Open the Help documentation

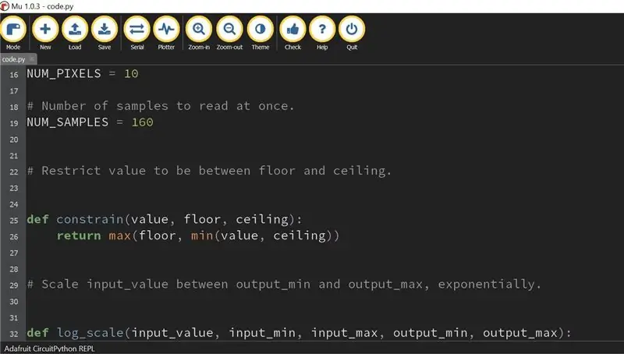point(322,33)
